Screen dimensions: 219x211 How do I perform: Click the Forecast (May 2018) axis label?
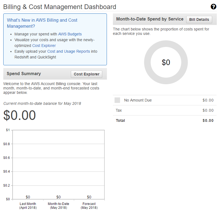pos(89,206)
